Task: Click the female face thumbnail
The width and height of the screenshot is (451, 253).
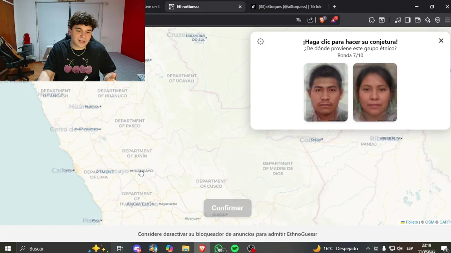Action: pyautogui.click(x=375, y=92)
